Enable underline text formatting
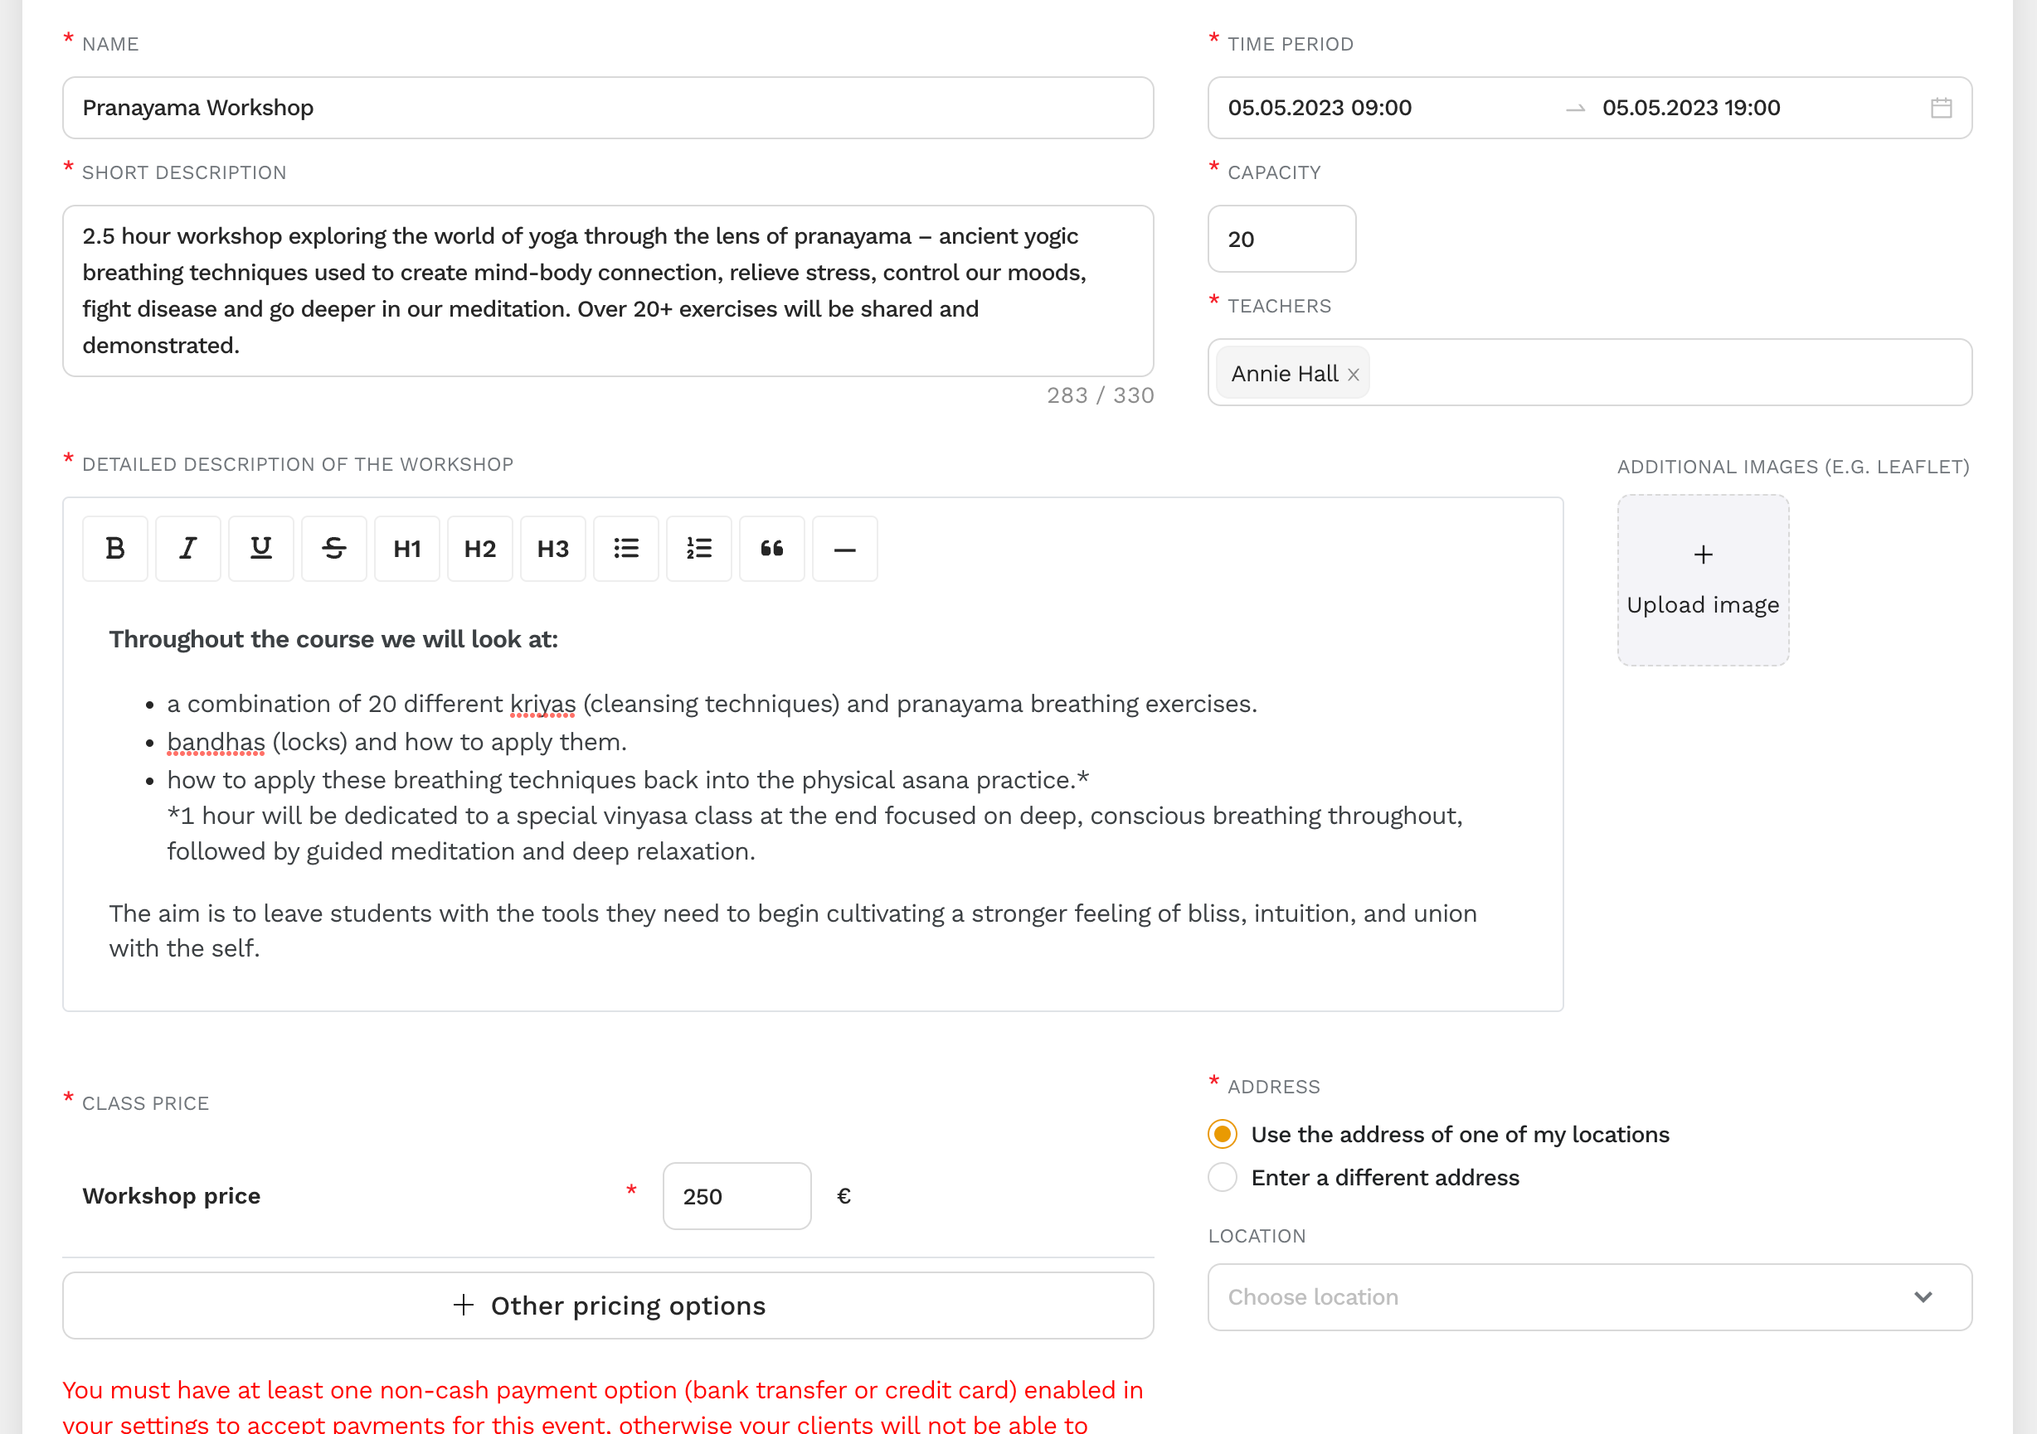The image size is (2037, 1434). (260, 548)
